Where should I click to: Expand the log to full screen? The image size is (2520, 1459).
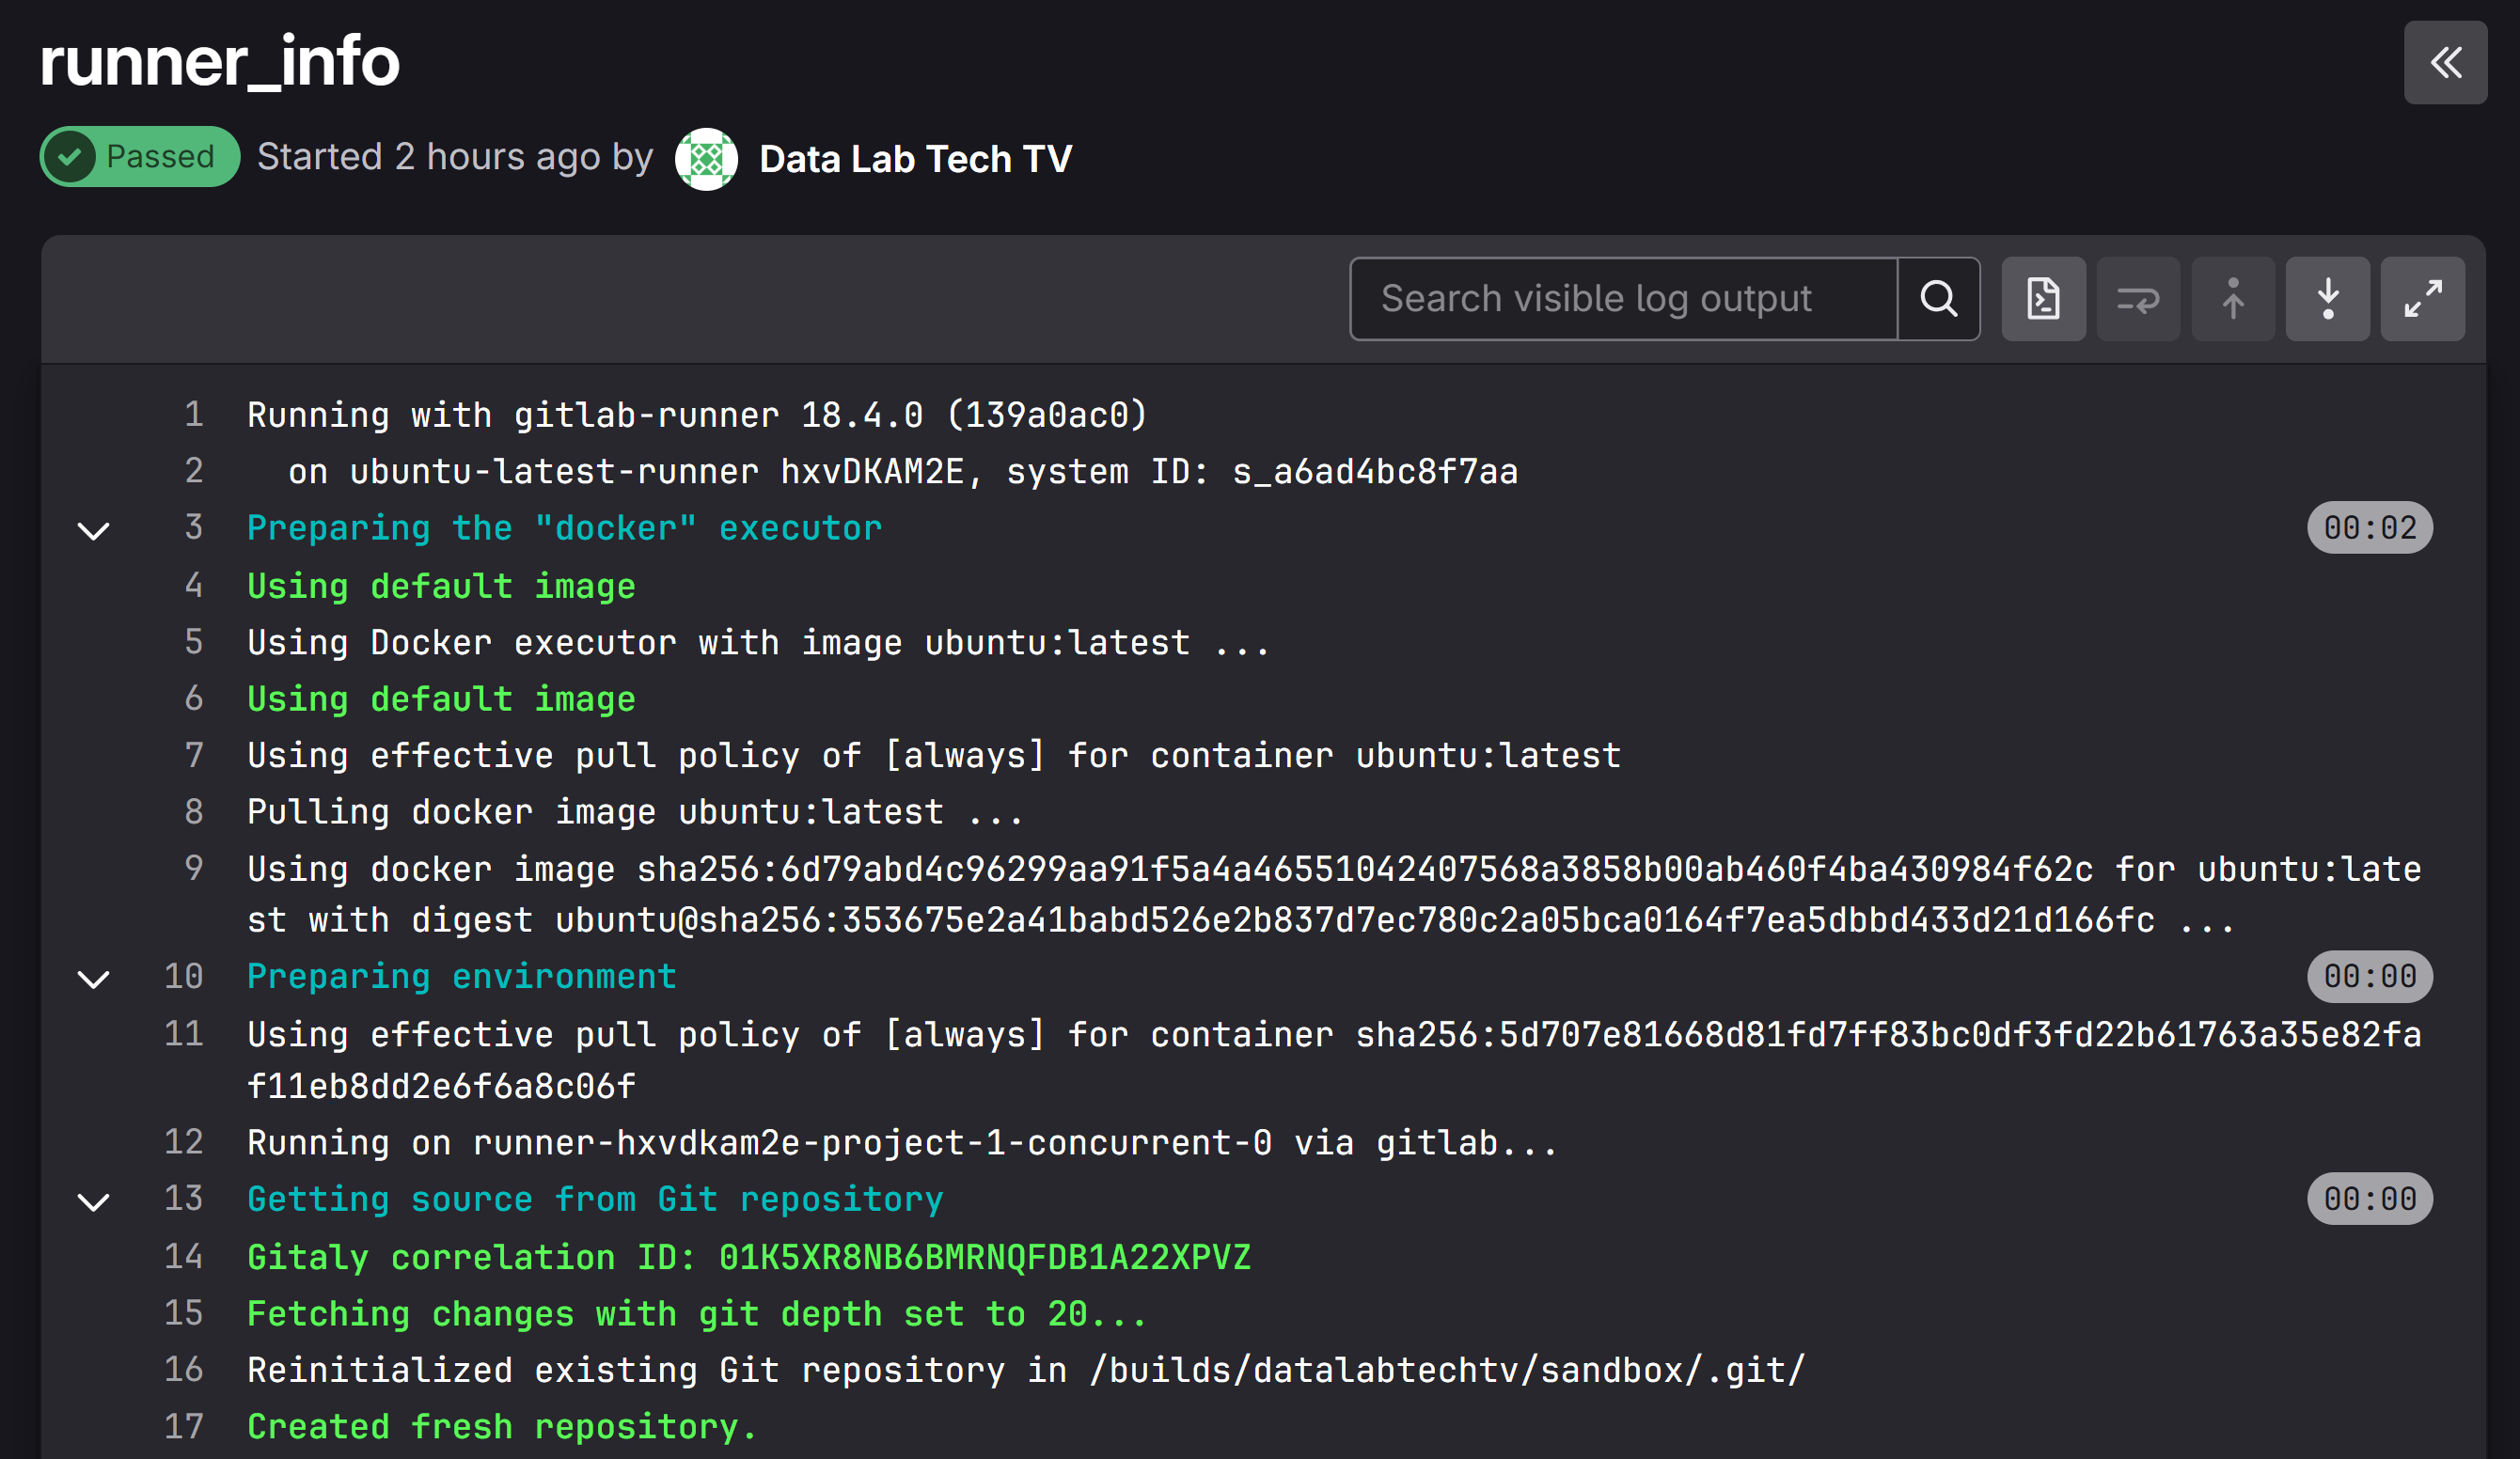click(2423, 299)
